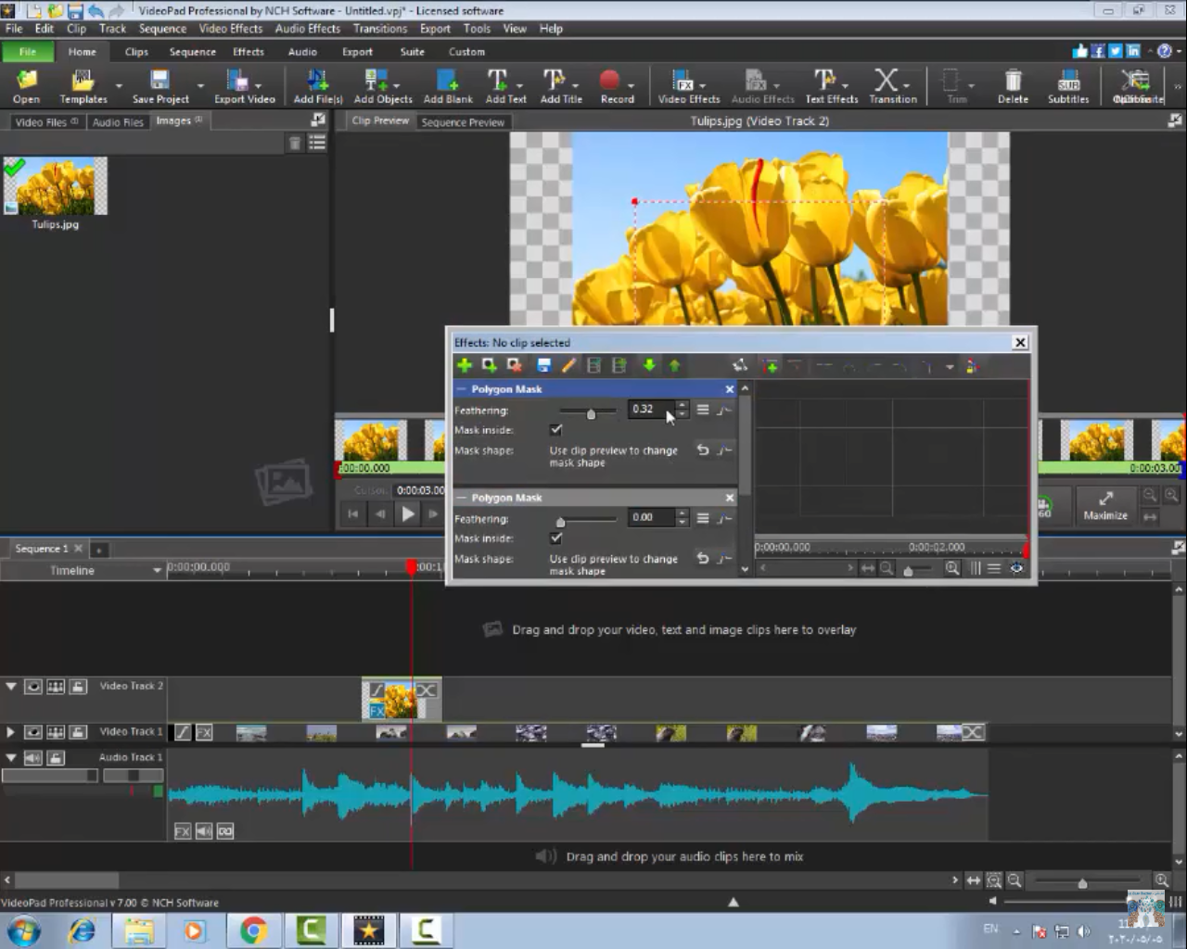Screen dimensions: 1187x949
Task: Hide Video Track 2 with its eye icon
Action: pyautogui.click(x=33, y=687)
